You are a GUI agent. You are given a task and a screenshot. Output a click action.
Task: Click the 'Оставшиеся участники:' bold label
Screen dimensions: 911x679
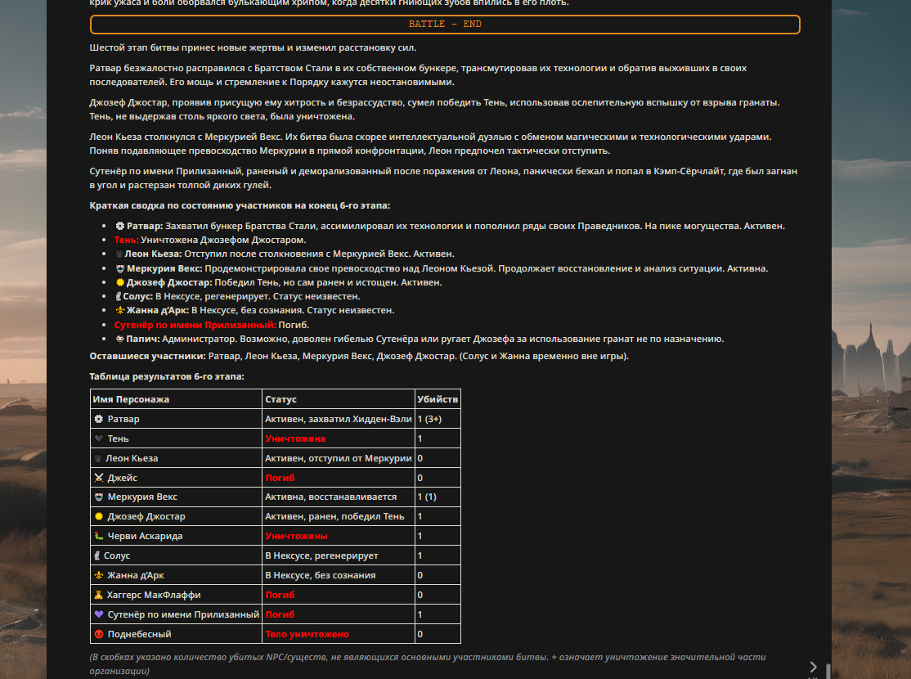click(147, 357)
